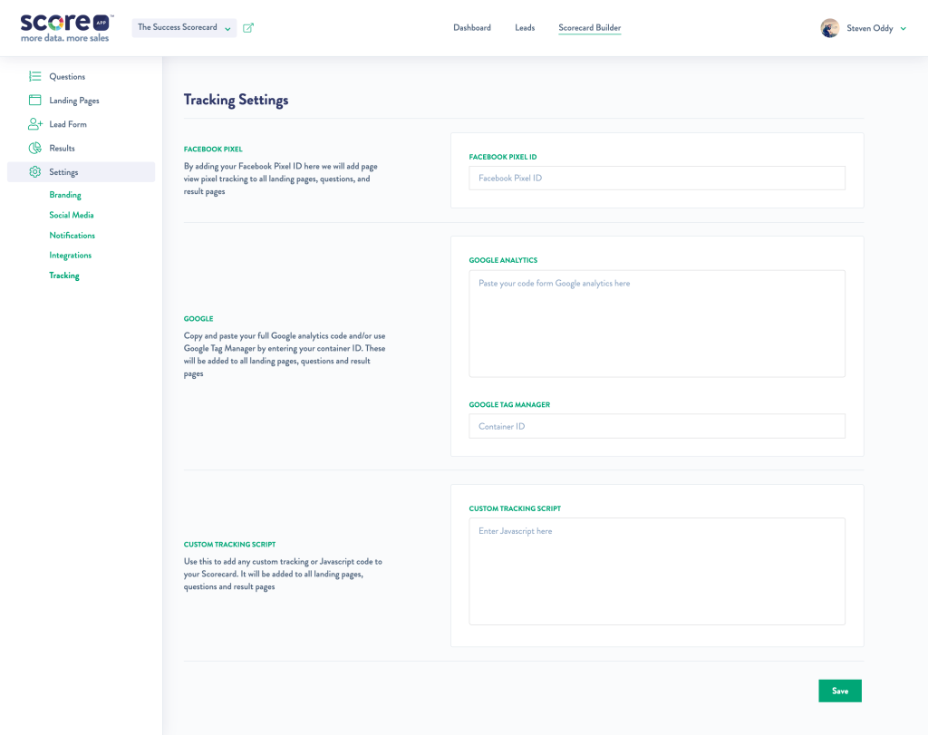
Task: Click the Tracking Settings heading
Action: [x=236, y=100]
